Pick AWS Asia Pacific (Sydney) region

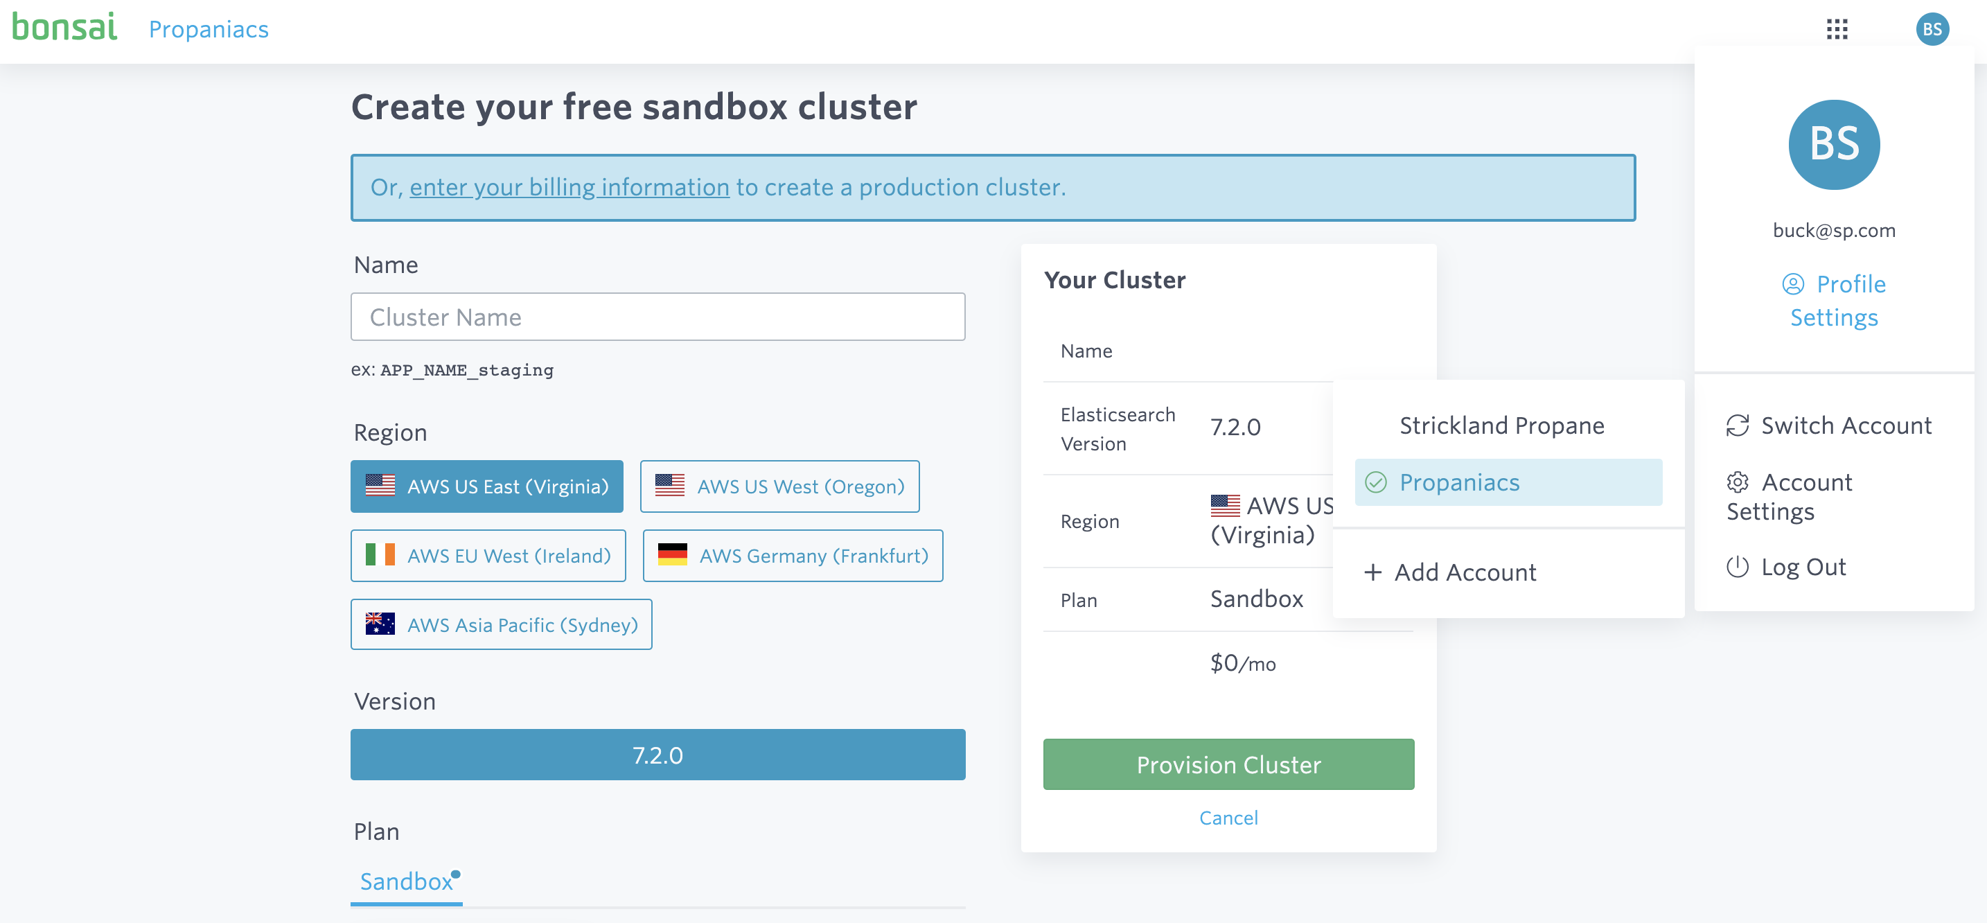(501, 624)
